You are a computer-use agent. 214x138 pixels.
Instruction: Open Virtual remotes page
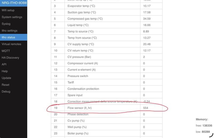coord(11,44)
